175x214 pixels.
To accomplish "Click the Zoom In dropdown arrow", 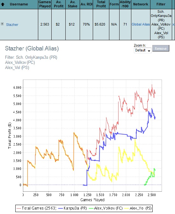I will click(x=149, y=51).
